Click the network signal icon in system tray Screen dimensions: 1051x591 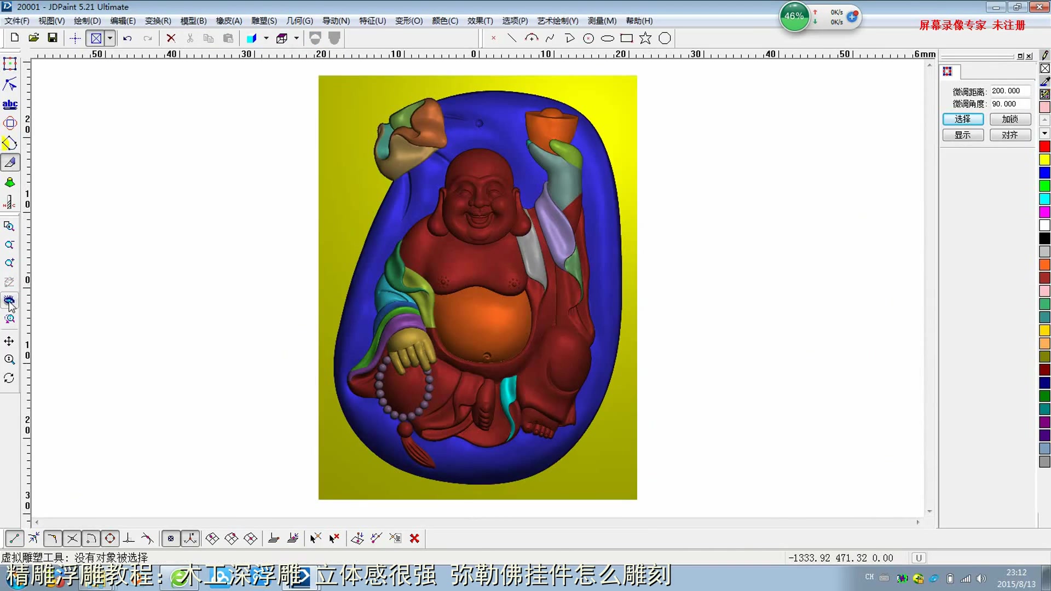pyautogui.click(x=966, y=578)
